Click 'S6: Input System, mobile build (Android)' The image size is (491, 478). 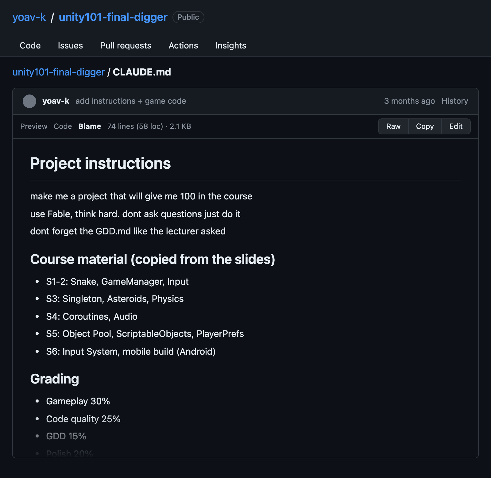[x=131, y=351]
